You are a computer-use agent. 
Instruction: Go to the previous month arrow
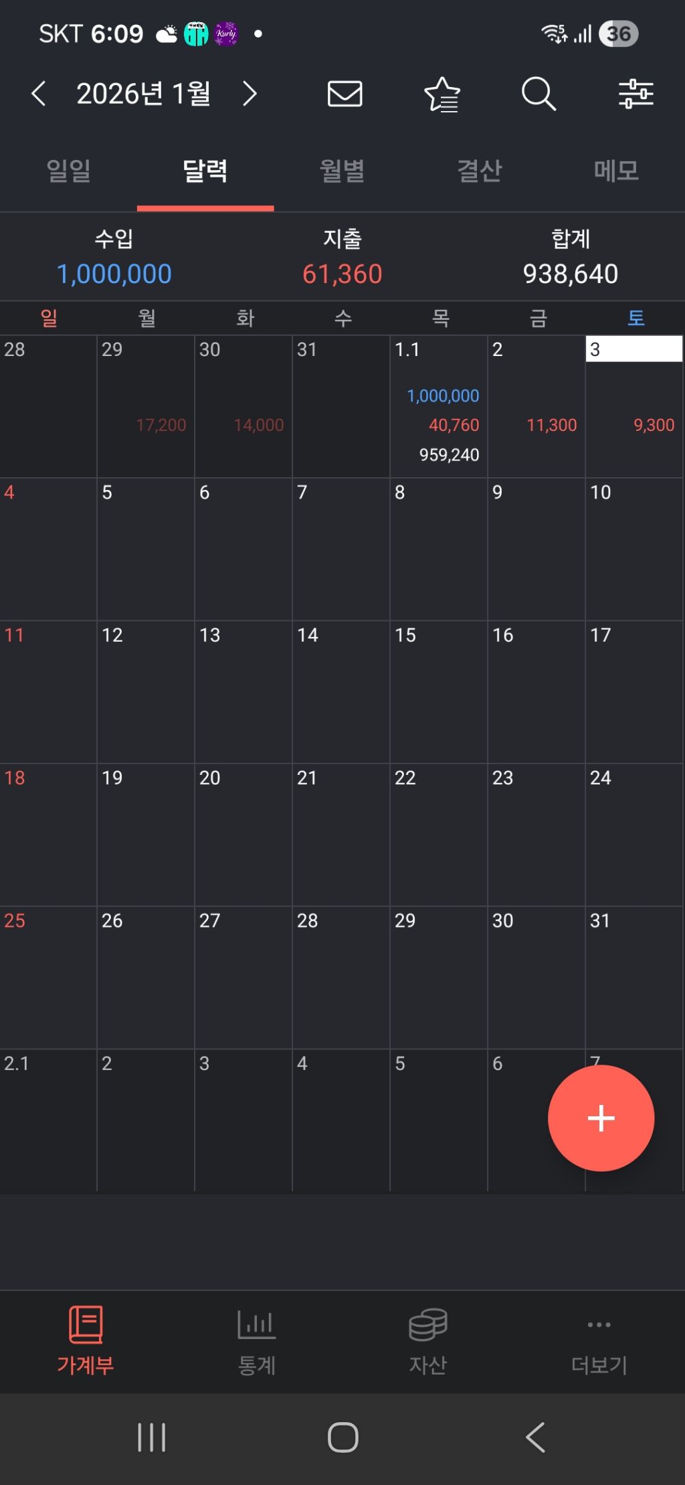click(39, 94)
